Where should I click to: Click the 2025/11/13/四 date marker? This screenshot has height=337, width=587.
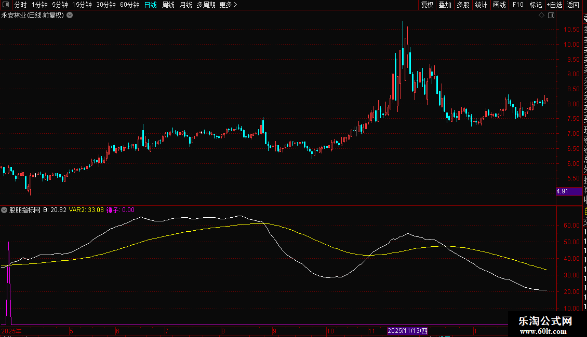click(407, 331)
